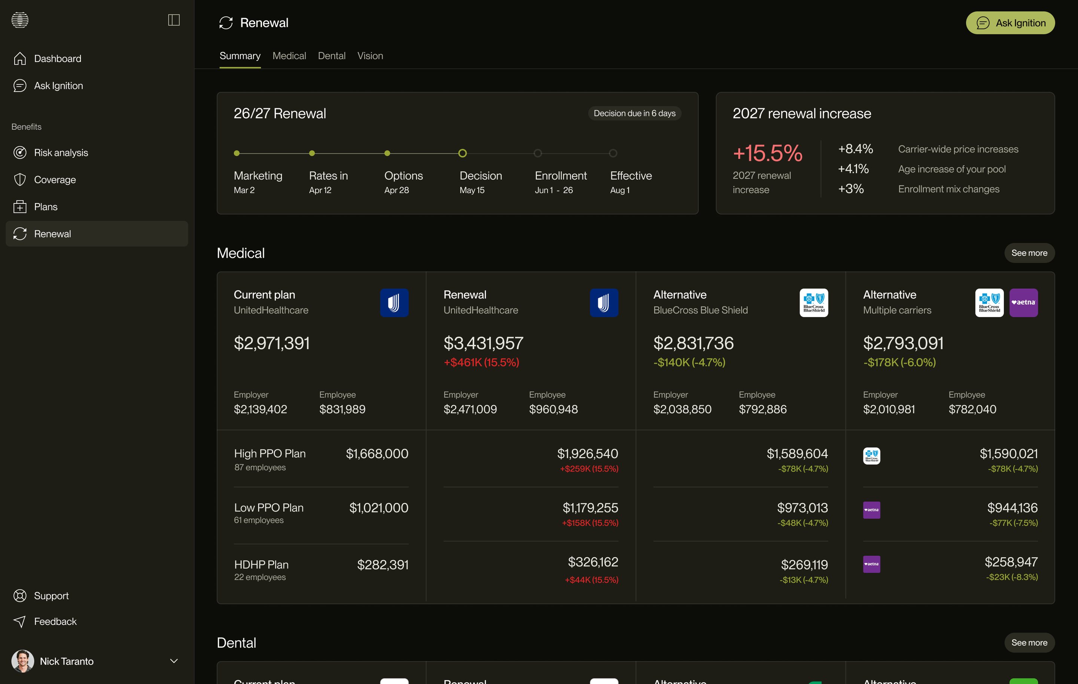Click BlueCross logo on BlueCross Blue Shield alternative
Screen dimensions: 1078x684
[814, 303]
